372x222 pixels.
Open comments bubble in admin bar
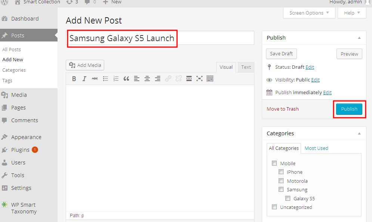click(x=90, y=2)
